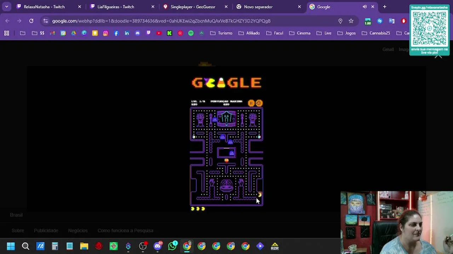Switch to the LiaFilgueiras Twitch tab

coord(116,7)
